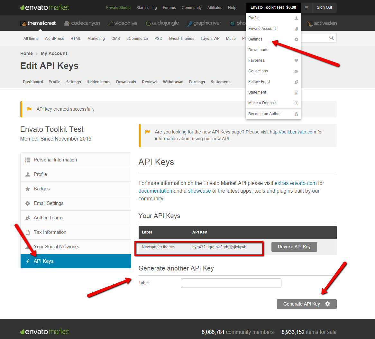This screenshot has height=339, width=375.
Task: Click the envato market logo in header
Action: (45, 7)
